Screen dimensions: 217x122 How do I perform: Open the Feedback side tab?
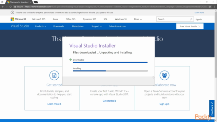coord(212,108)
